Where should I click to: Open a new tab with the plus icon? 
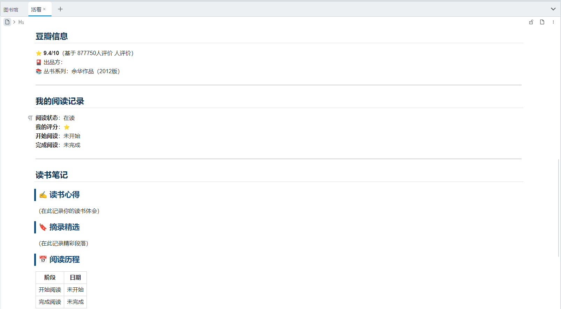(x=60, y=9)
